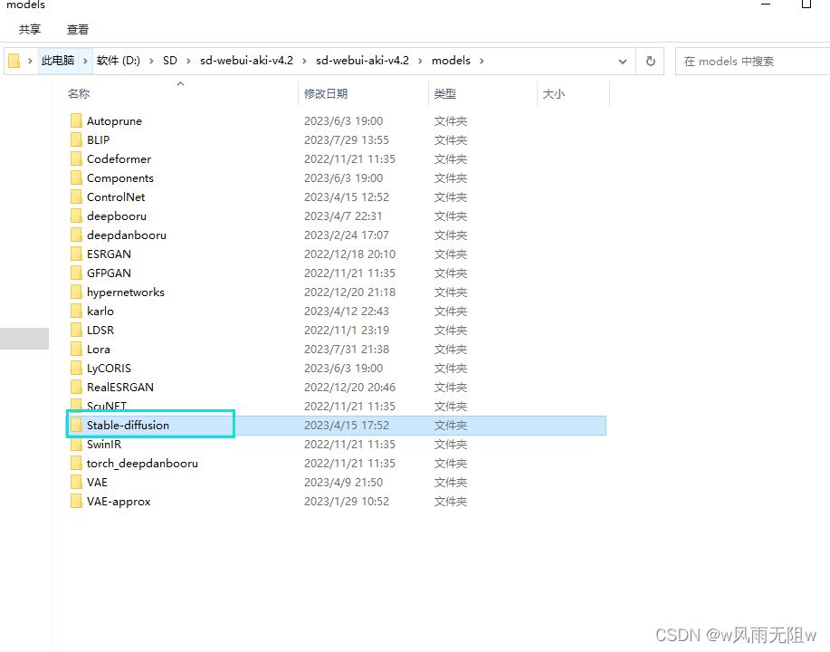This screenshot has height=652, width=830.
Task: Click the torch_deepdanbooru folder icon
Action: pos(76,464)
